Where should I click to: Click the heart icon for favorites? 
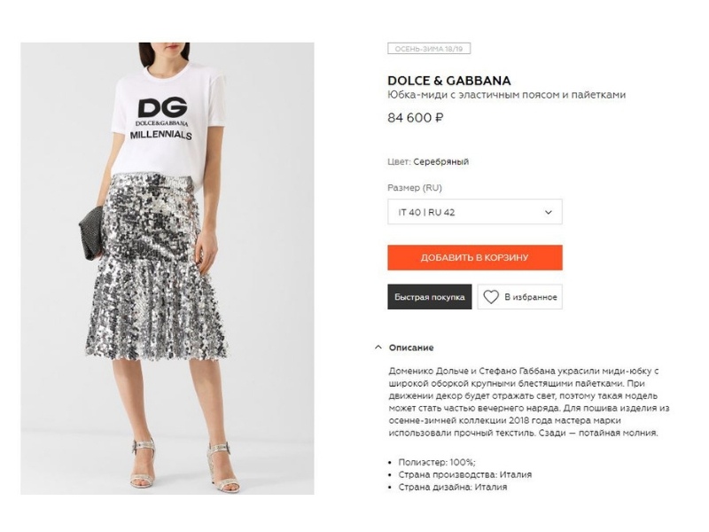[x=491, y=297]
